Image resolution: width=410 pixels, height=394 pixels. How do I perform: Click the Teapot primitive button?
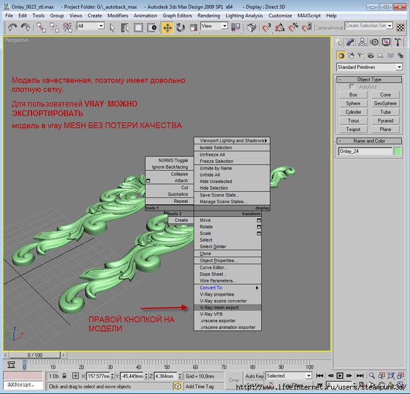coord(353,129)
